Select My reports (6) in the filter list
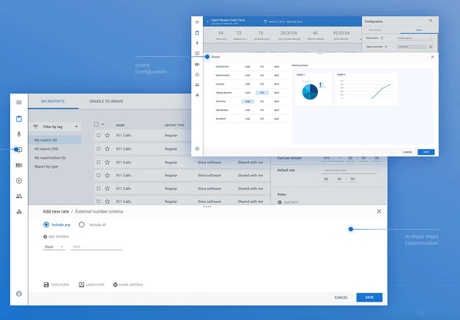Screen dimensions: 460x320 coord(55,140)
